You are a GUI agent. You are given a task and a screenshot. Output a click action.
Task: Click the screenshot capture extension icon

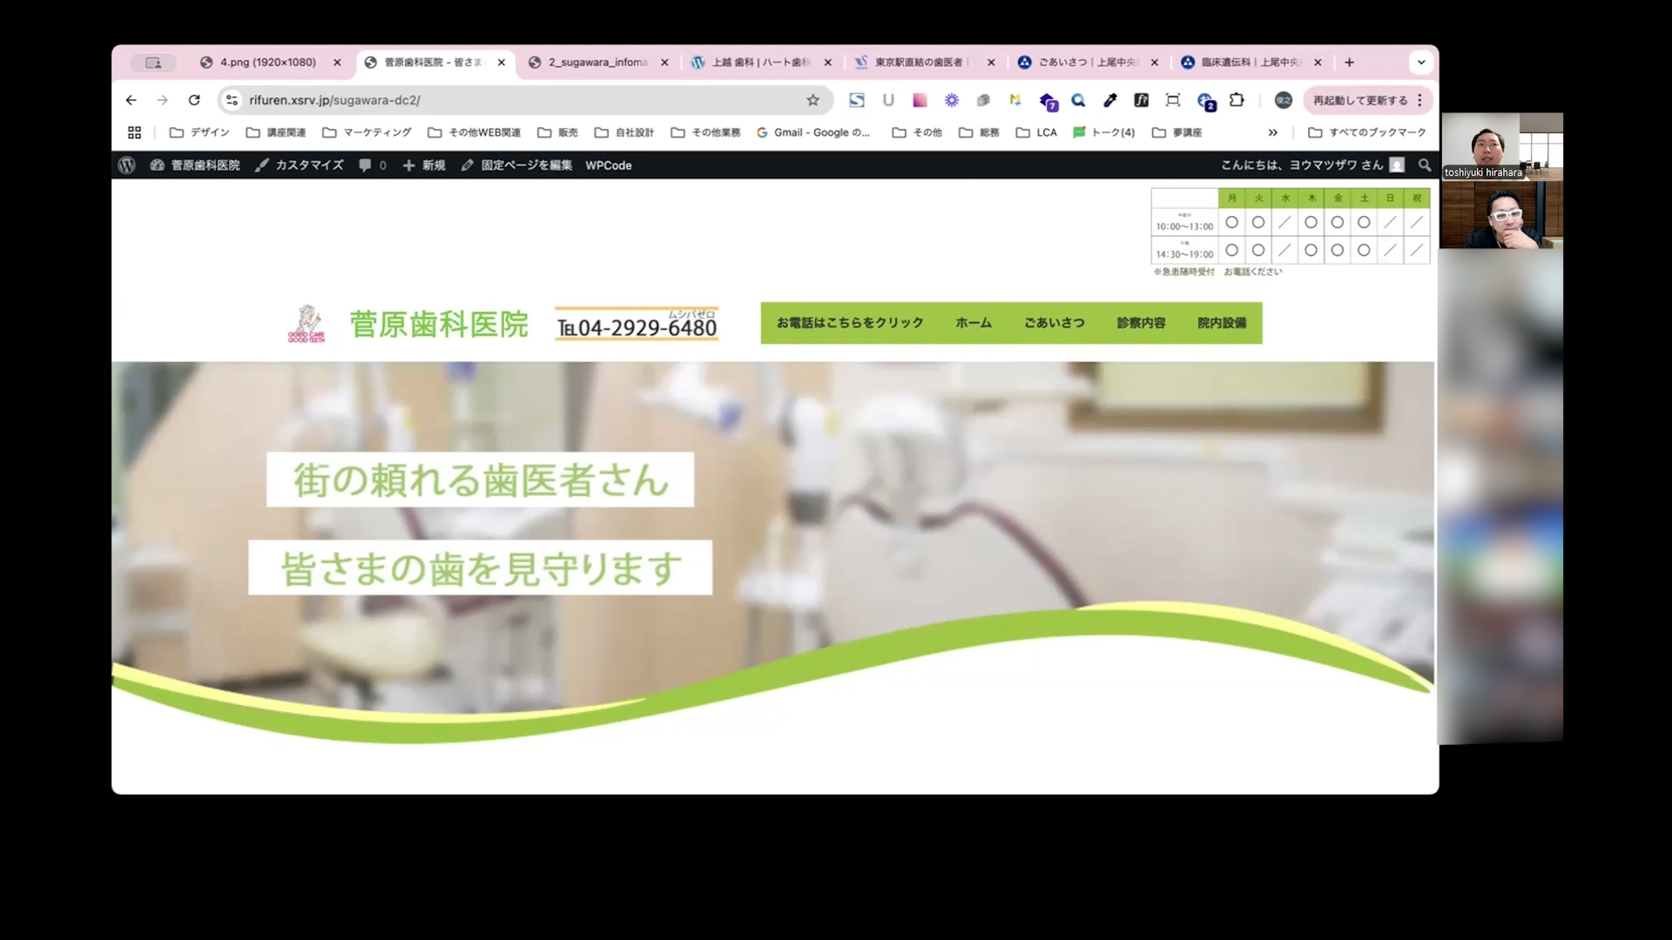click(x=1173, y=100)
